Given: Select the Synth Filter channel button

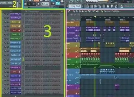Looking at the screenshot, I should pos(16,38).
